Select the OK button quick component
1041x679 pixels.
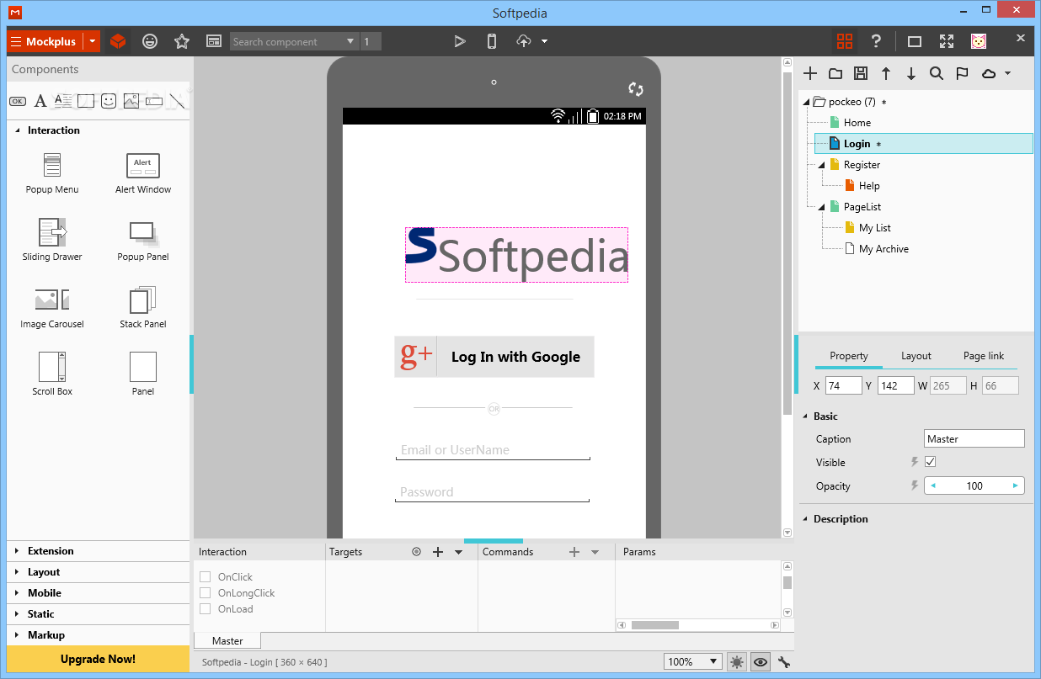[18, 101]
